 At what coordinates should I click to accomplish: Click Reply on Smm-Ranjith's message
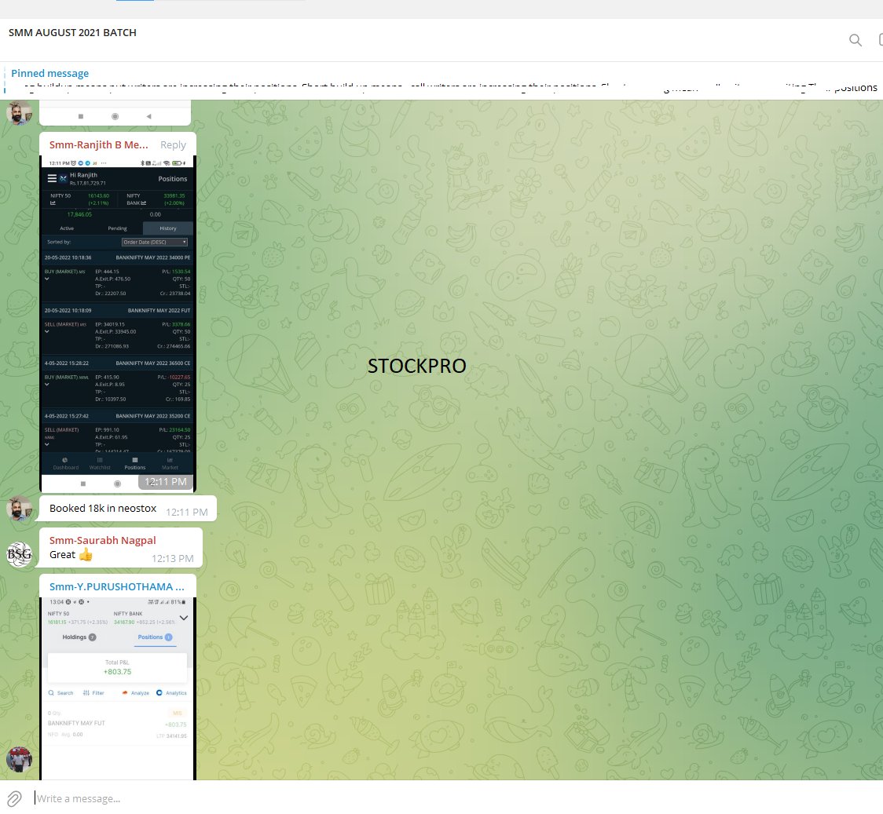click(x=173, y=144)
